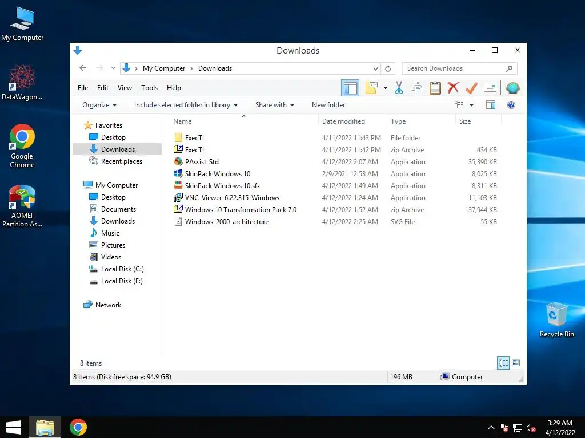Click the Copy toolbar icon

tap(416, 88)
